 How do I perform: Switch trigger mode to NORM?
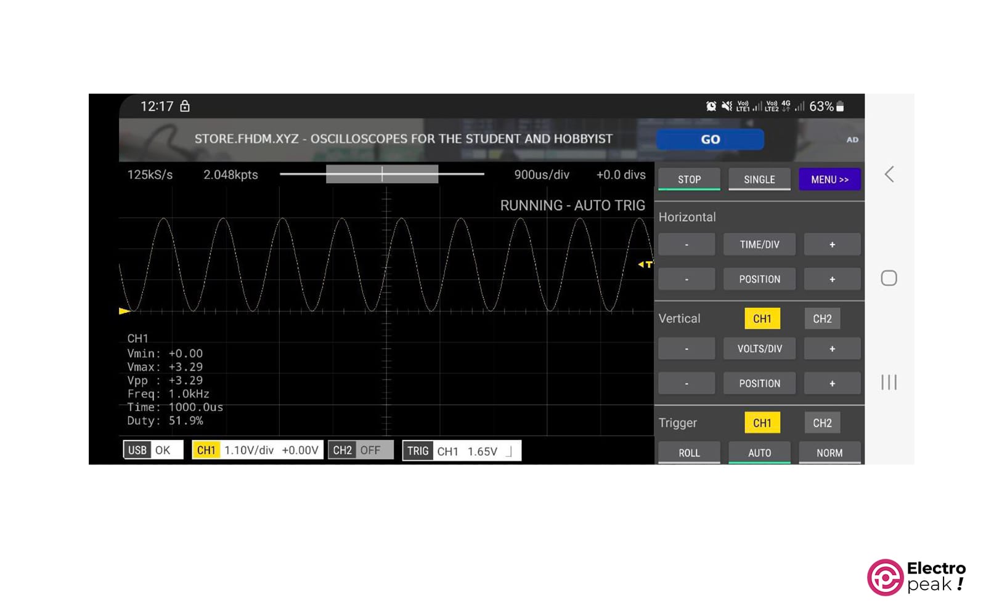click(x=829, y=453)
